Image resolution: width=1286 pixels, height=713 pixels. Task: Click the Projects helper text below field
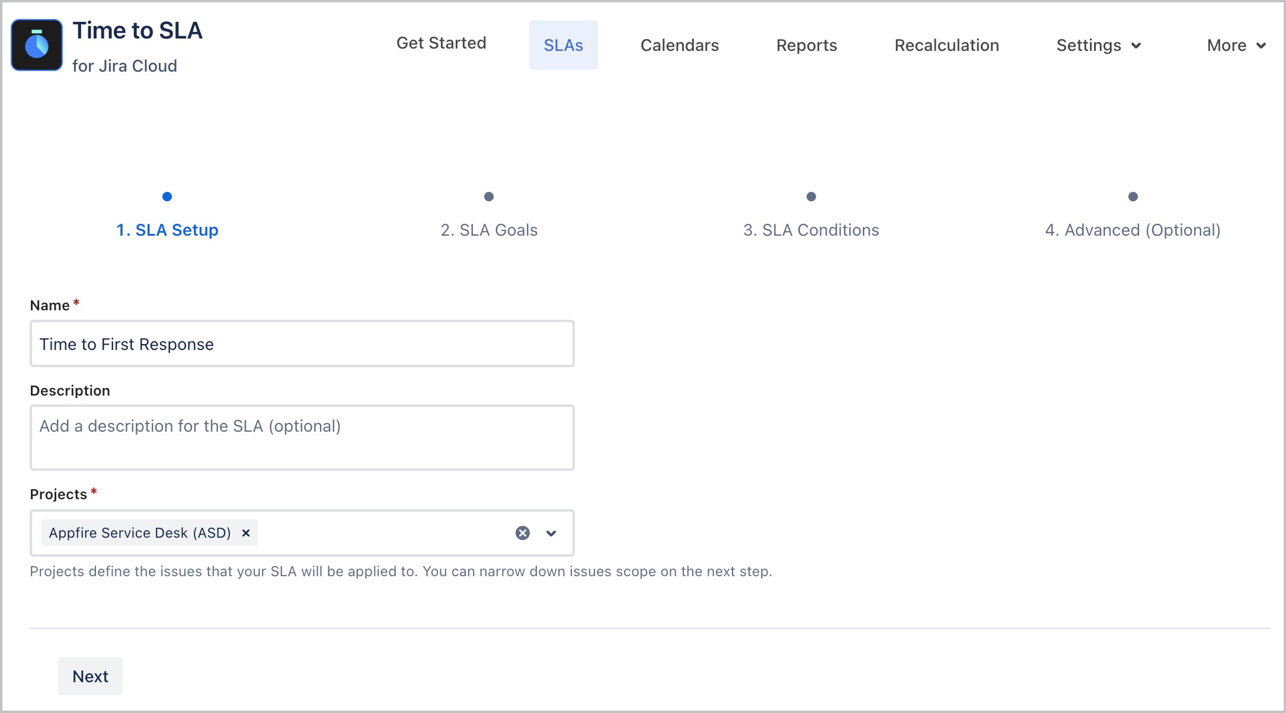(x=401, y=571)
